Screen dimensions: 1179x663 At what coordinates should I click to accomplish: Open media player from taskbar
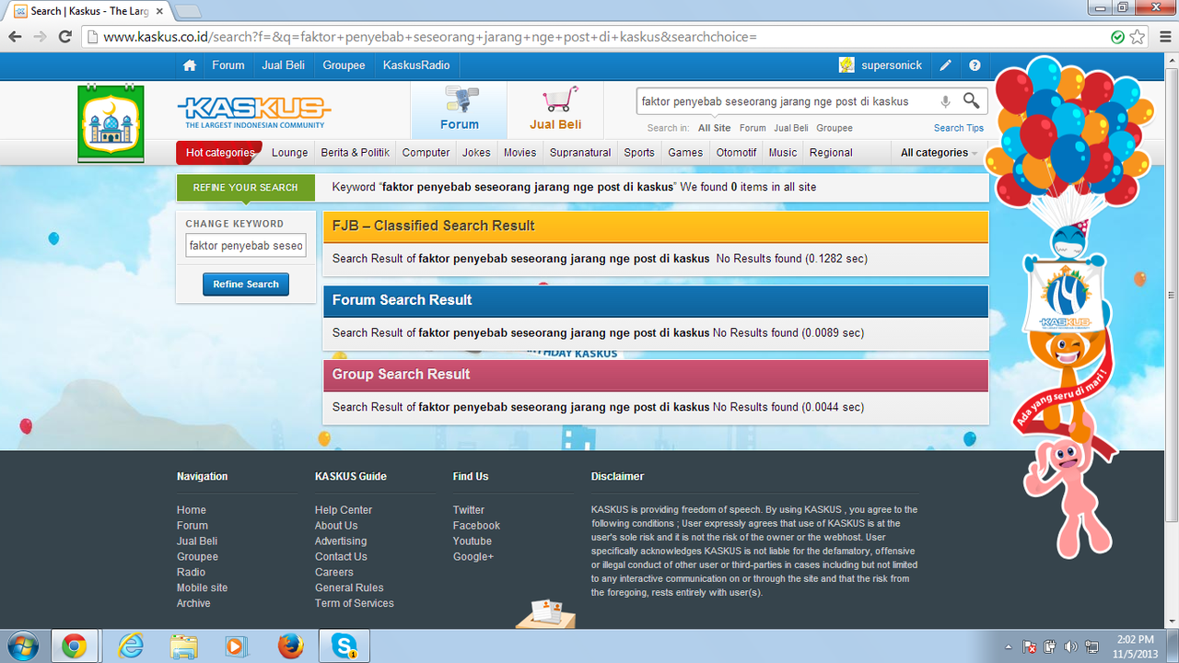237,646
